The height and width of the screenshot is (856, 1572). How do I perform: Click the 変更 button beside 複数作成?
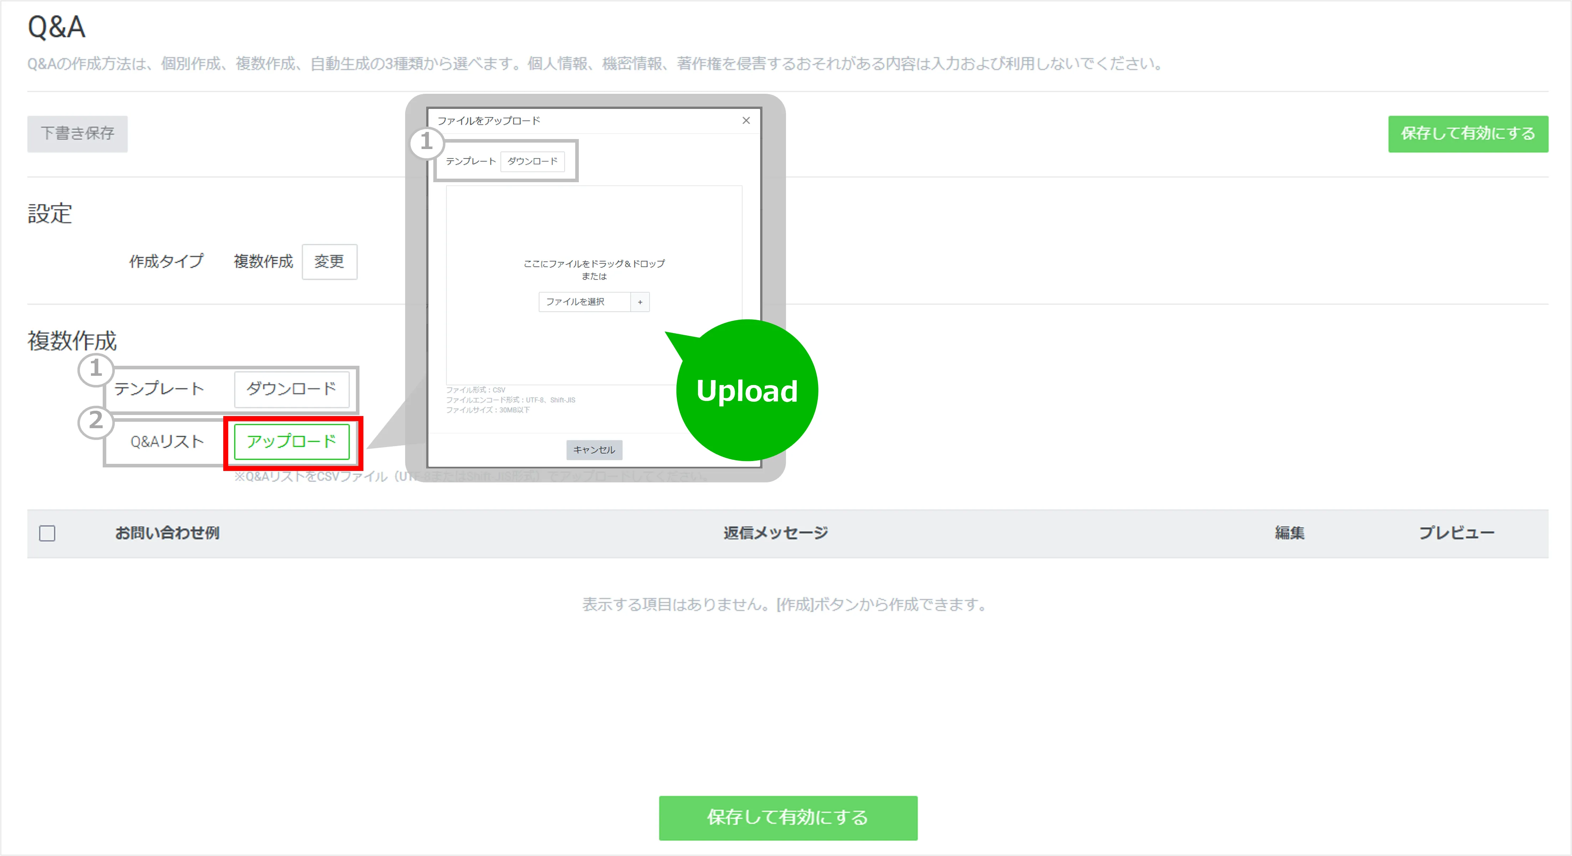329,262
